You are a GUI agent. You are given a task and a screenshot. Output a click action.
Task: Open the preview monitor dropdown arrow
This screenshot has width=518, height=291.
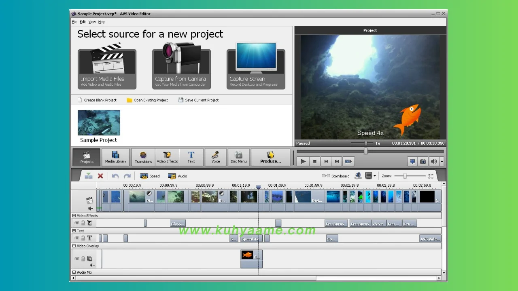point(375,176)
